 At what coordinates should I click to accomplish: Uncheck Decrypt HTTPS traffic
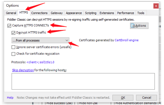[x=13, y=33]
